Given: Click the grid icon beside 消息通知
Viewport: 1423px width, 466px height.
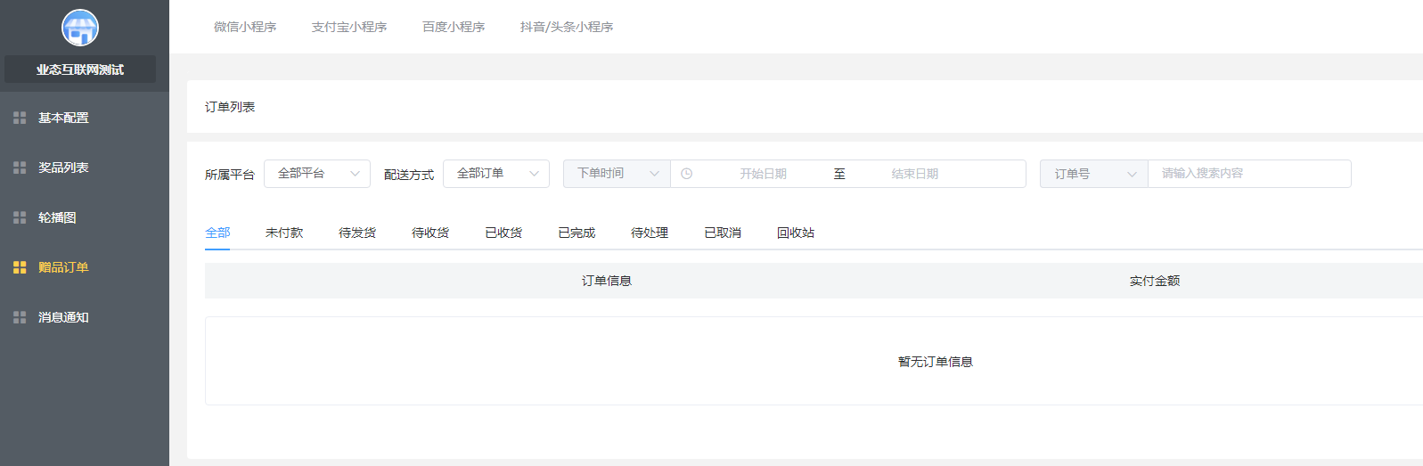Looking at the screenshot, I should (x=20, y=317).
